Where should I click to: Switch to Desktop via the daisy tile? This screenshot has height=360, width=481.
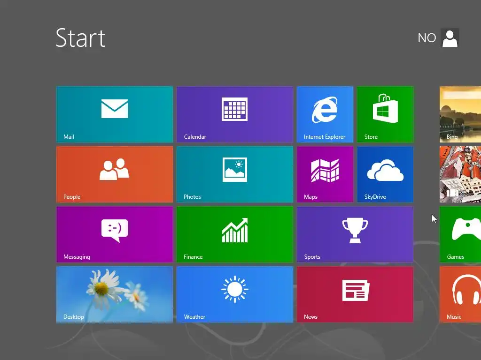tap(115, 294)
